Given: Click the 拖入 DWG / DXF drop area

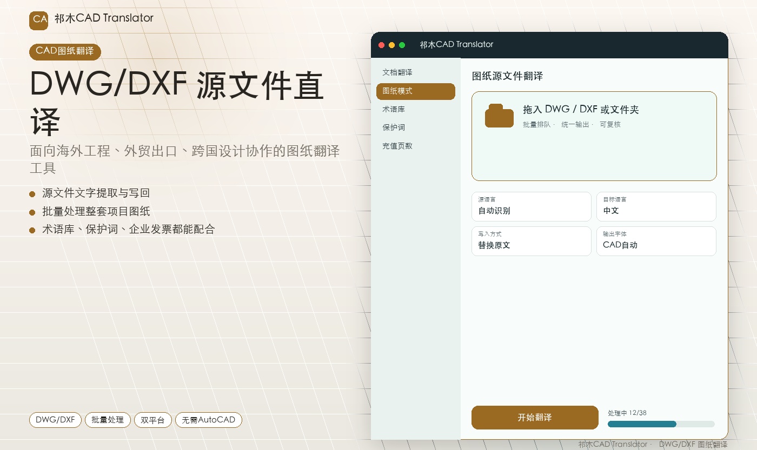Looking at the screenshot, I should (594, 136).
